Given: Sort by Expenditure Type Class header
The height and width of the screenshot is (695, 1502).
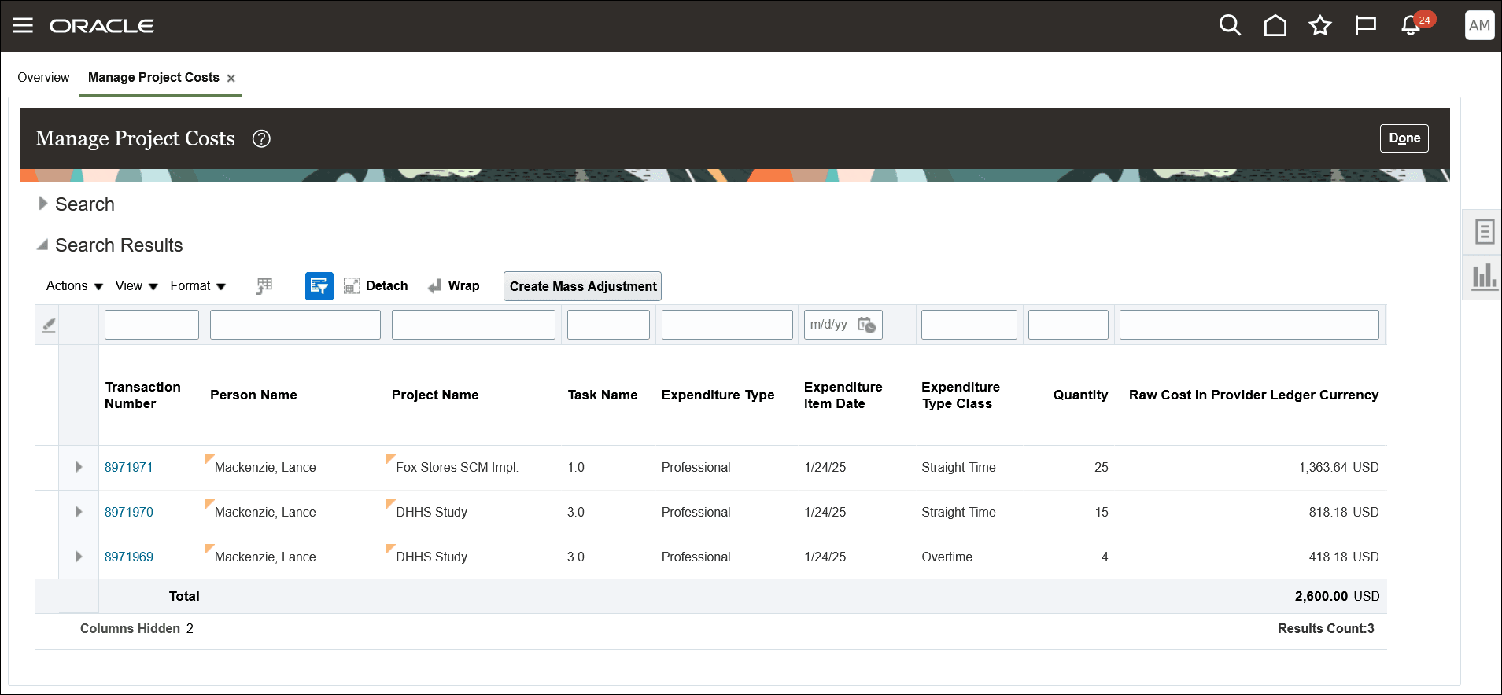Looking at the screenshot, I should [961, 395].
